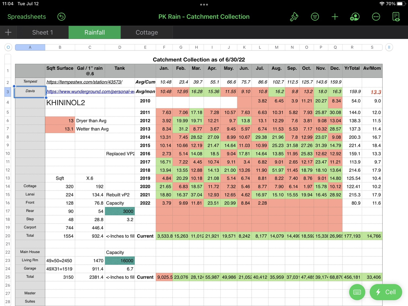This screenshot has width=408, height=306.
Task: Select the teal 16000 capacity cell
Action: pyautogui.click(x=120, y=261)
